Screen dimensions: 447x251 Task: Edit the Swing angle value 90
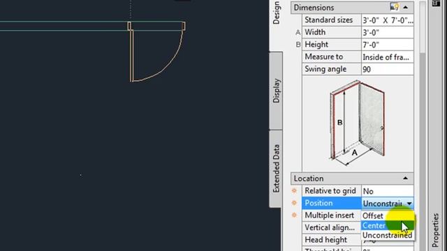[388, 69]
